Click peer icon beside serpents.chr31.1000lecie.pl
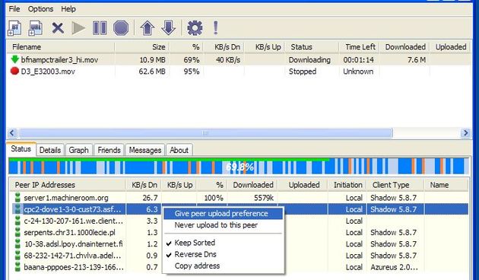The height and width of the screenshot is (280, 479). [17, 232]
